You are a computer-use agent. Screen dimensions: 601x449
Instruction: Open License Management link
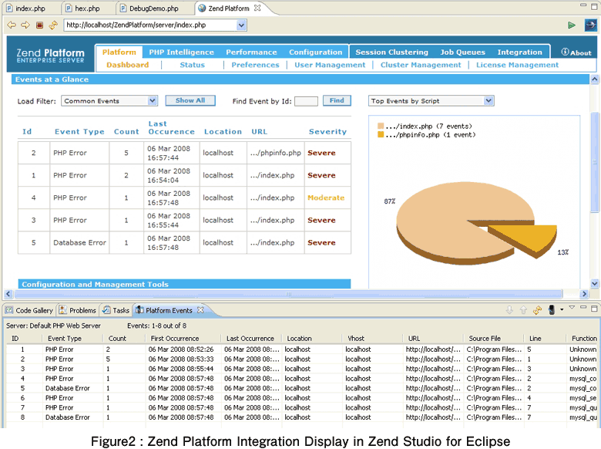point(518,65)
